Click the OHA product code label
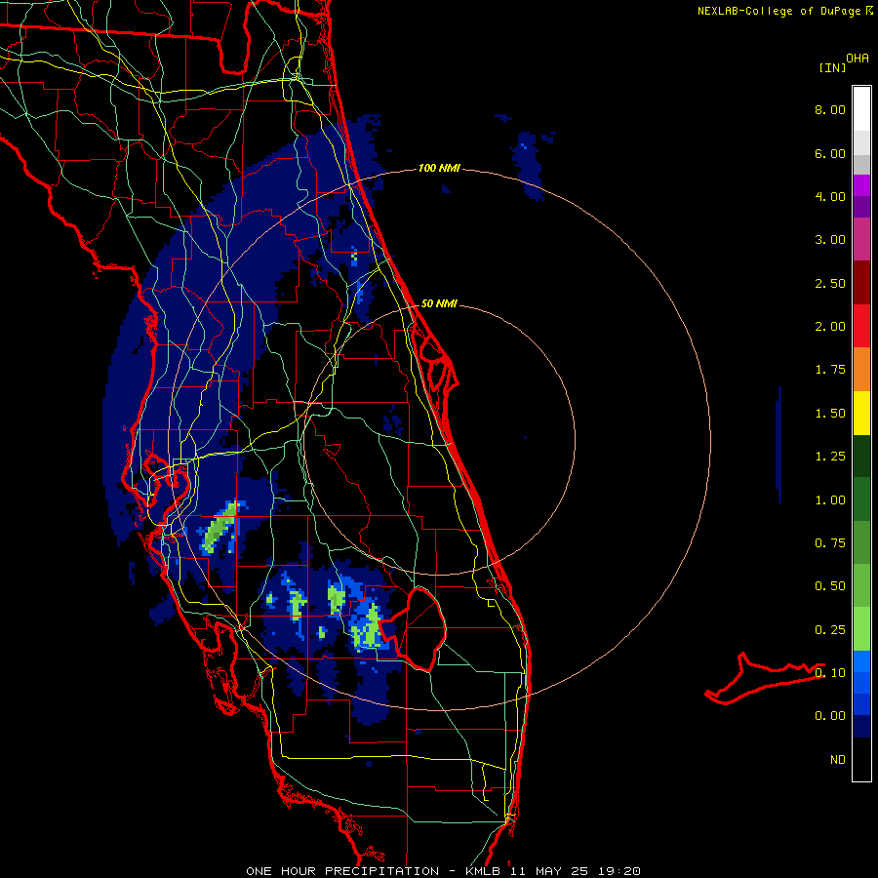Screen dimensions: 878x878 pos(858,59)
